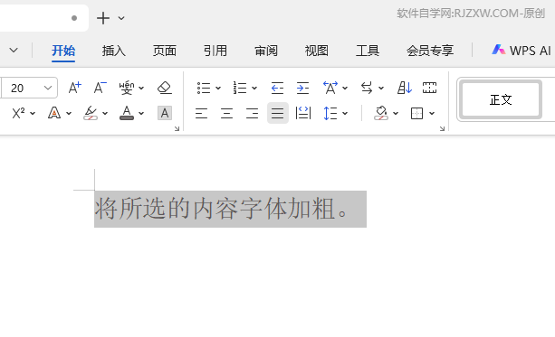Expand new tab dropdown arrow beside plus
Screen dimensions: 555x337
point(121,18)
